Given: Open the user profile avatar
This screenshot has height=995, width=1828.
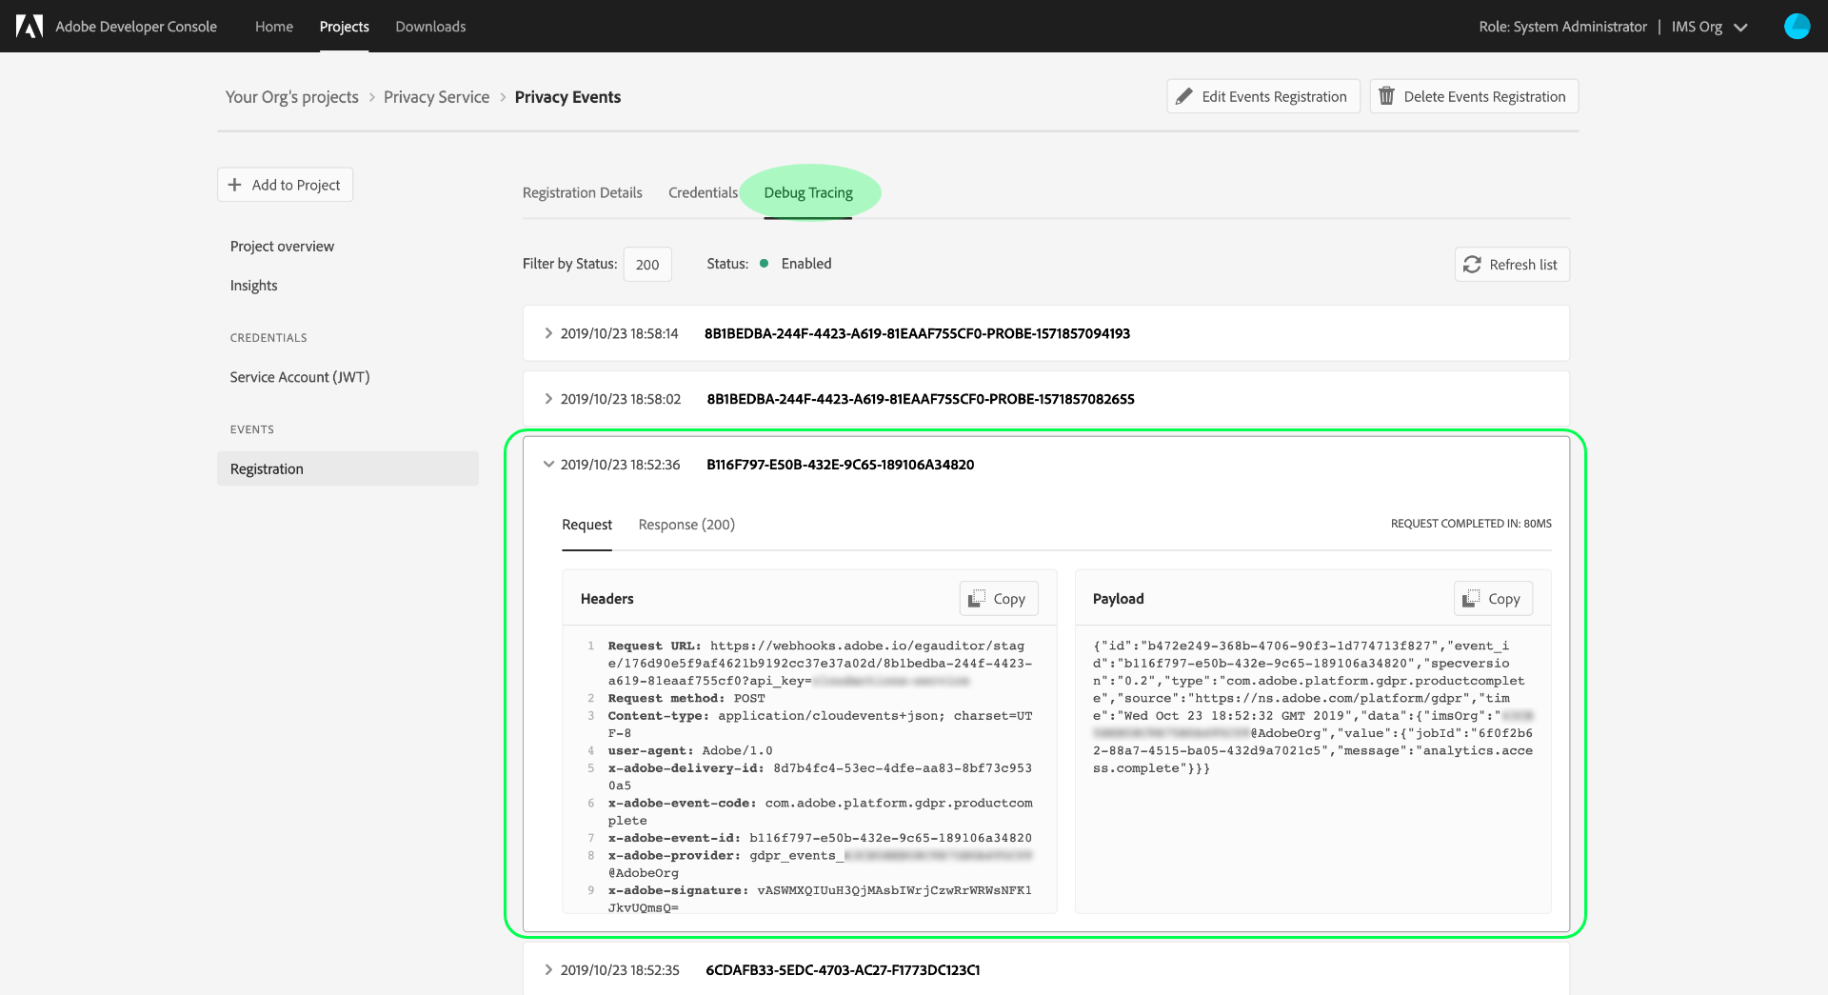Looking at the screenshot, I should [x=1797, y=26].
